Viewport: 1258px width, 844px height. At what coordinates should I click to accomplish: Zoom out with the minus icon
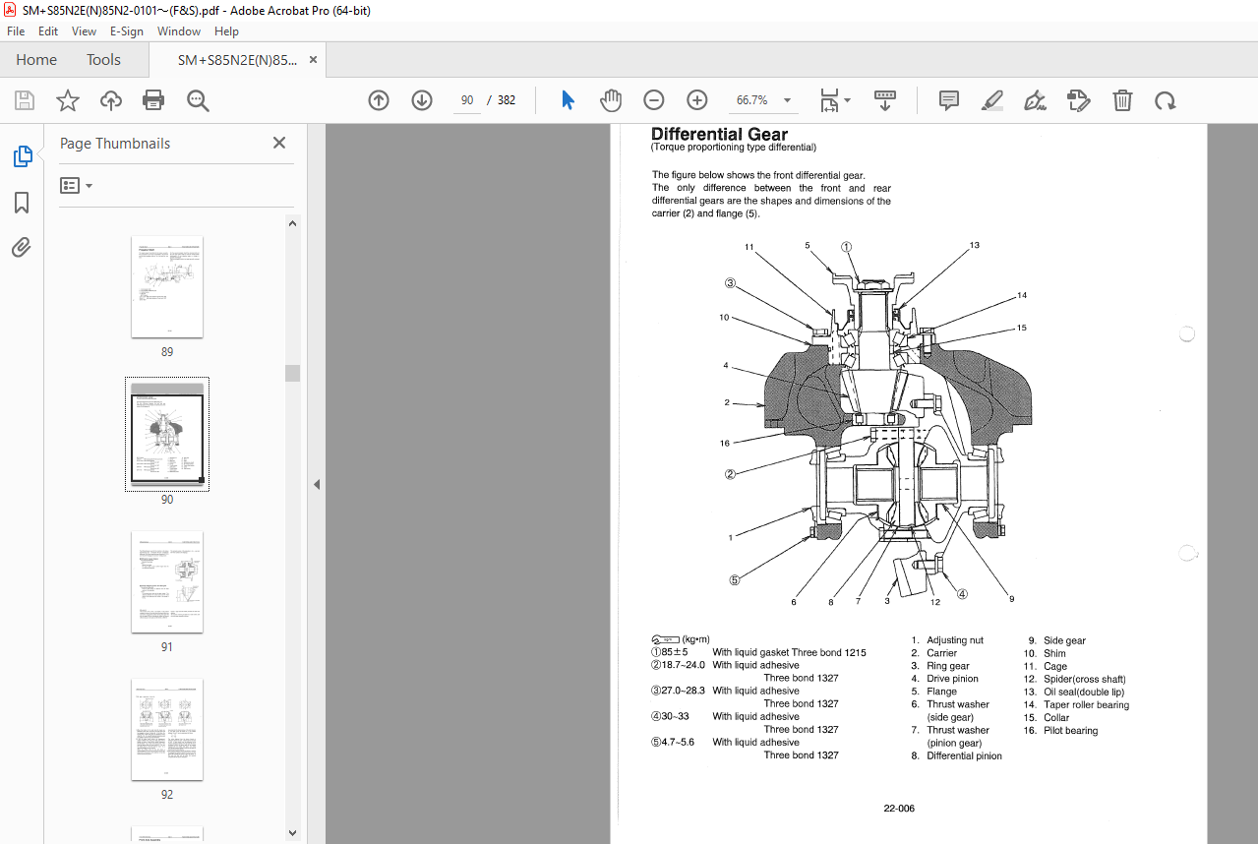[654, 100]
